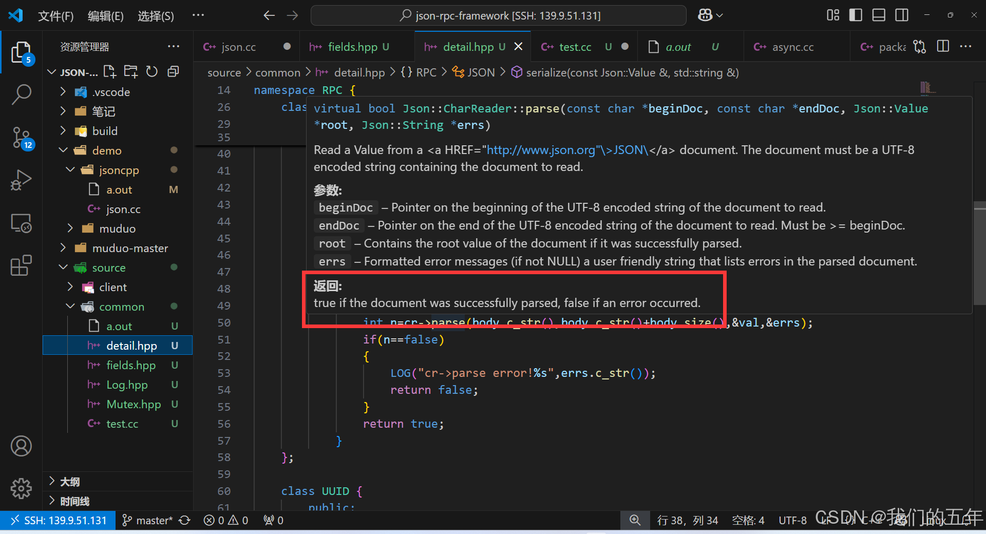
Task: Toggle the bottom panel visibility
Action: click(879, 15)
